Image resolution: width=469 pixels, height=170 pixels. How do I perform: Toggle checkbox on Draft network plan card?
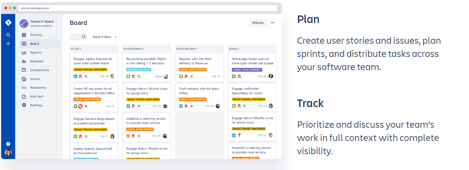tap(181, 106)
